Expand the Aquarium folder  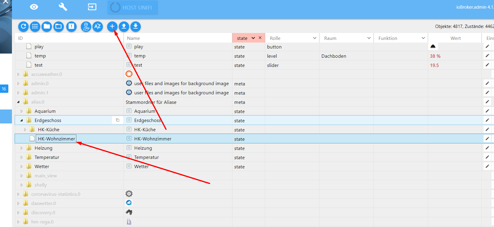coord(21,111)
